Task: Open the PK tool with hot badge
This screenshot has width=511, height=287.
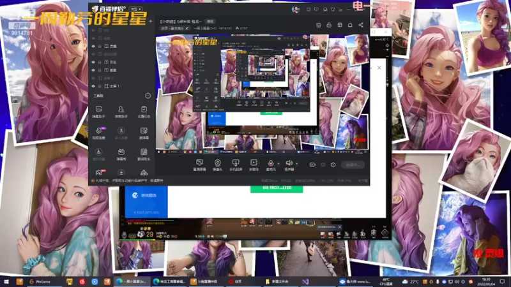Action: pyautogui.click(x=100, y=172)
